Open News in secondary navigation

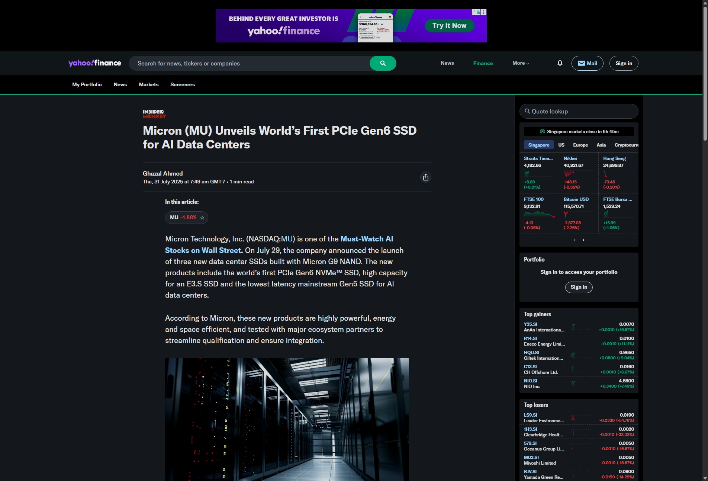coord(120,84)
